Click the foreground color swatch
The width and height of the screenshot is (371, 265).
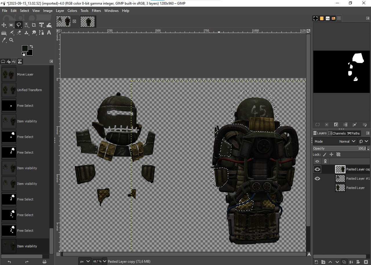click(24, 48)
